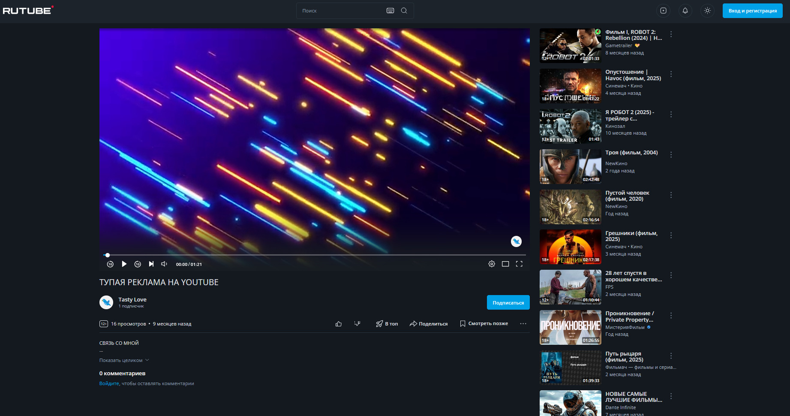Toggle theater mode in the player
This screenshot has height=416, width=790.
point(505,264)
